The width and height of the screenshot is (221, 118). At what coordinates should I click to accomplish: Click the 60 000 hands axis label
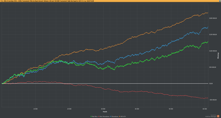point(205,109)
